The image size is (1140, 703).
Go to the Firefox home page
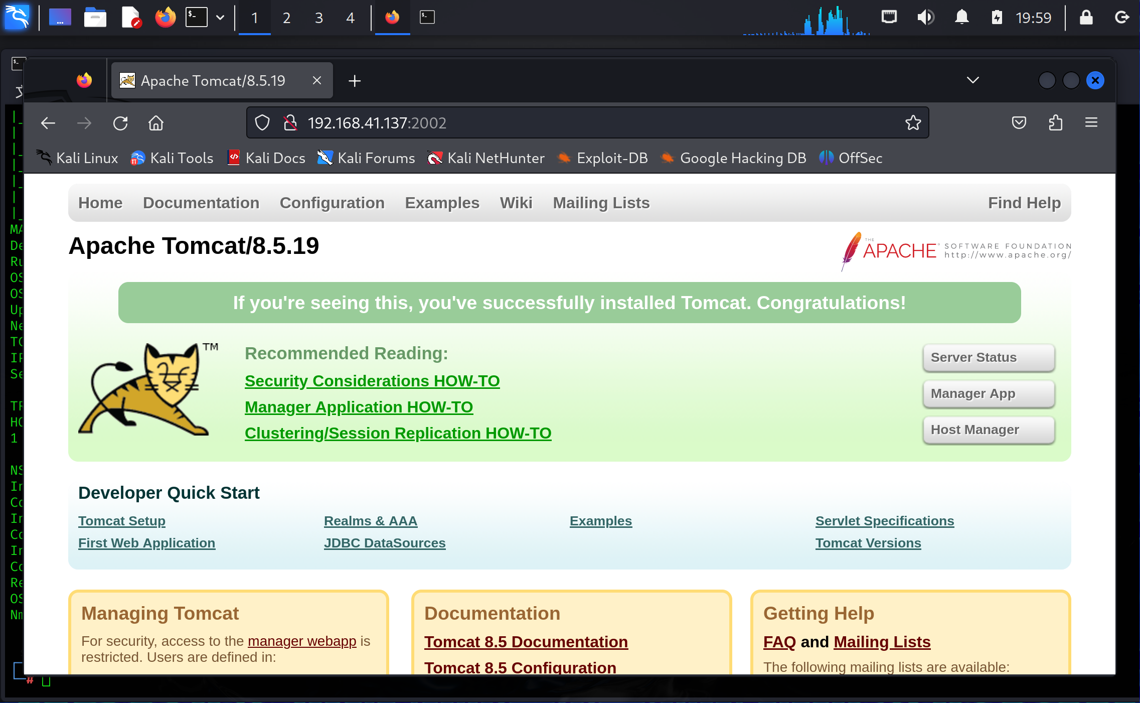[x=156, y=123]
